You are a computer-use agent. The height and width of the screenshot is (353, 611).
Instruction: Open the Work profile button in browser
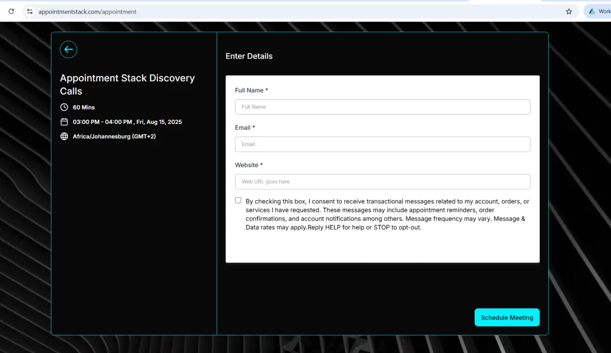598,11
